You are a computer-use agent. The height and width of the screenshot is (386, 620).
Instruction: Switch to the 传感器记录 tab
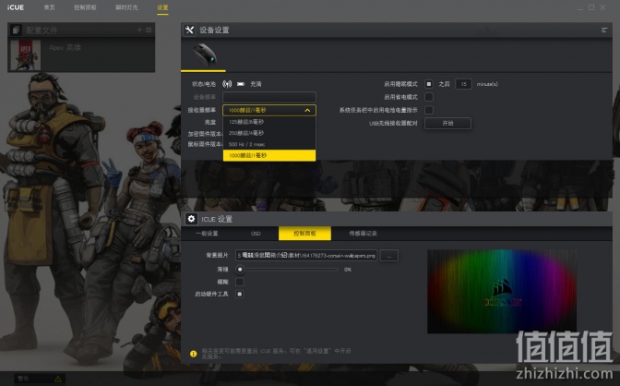tap(363, 234)
